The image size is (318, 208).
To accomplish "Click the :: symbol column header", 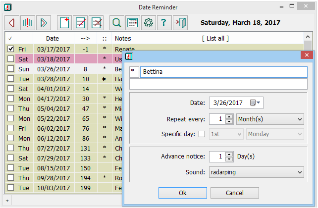I will point(105,39).
